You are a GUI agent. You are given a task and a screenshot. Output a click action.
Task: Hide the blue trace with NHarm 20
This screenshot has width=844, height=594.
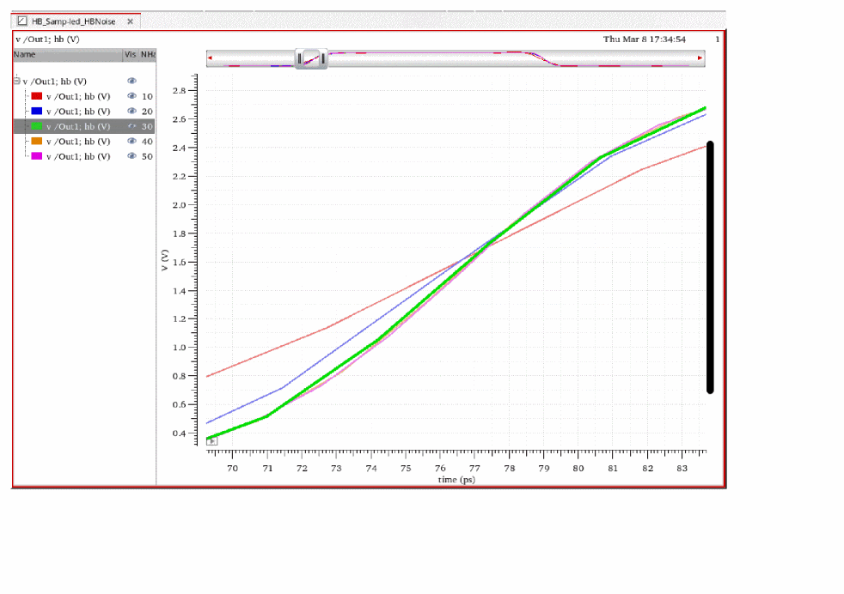click(x=131, y=112)
